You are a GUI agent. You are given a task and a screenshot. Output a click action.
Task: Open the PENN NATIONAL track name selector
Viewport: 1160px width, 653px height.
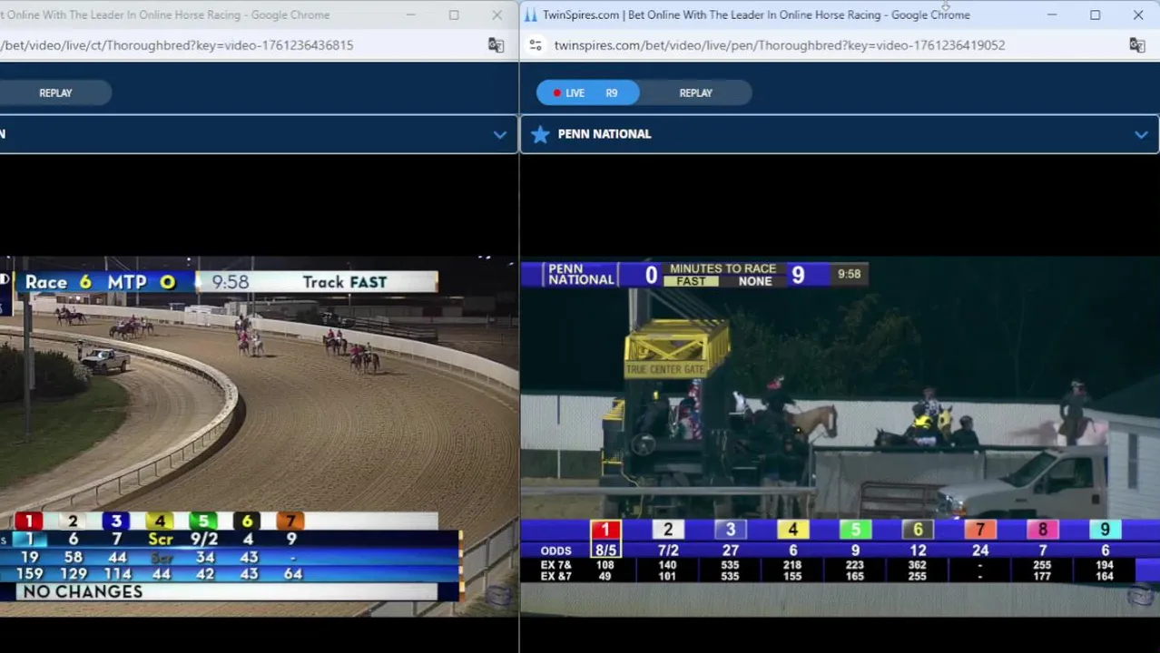click(x=605, y=134)
